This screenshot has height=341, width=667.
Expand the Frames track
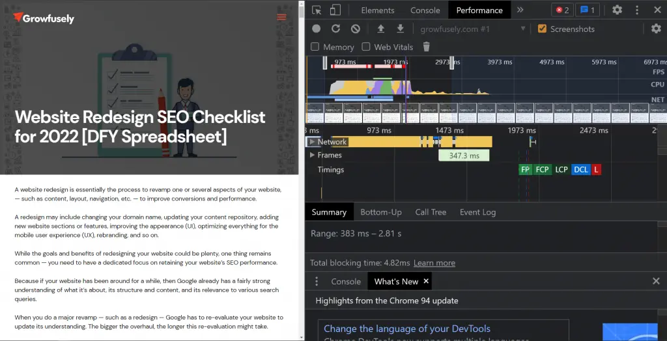pos(313,156)
